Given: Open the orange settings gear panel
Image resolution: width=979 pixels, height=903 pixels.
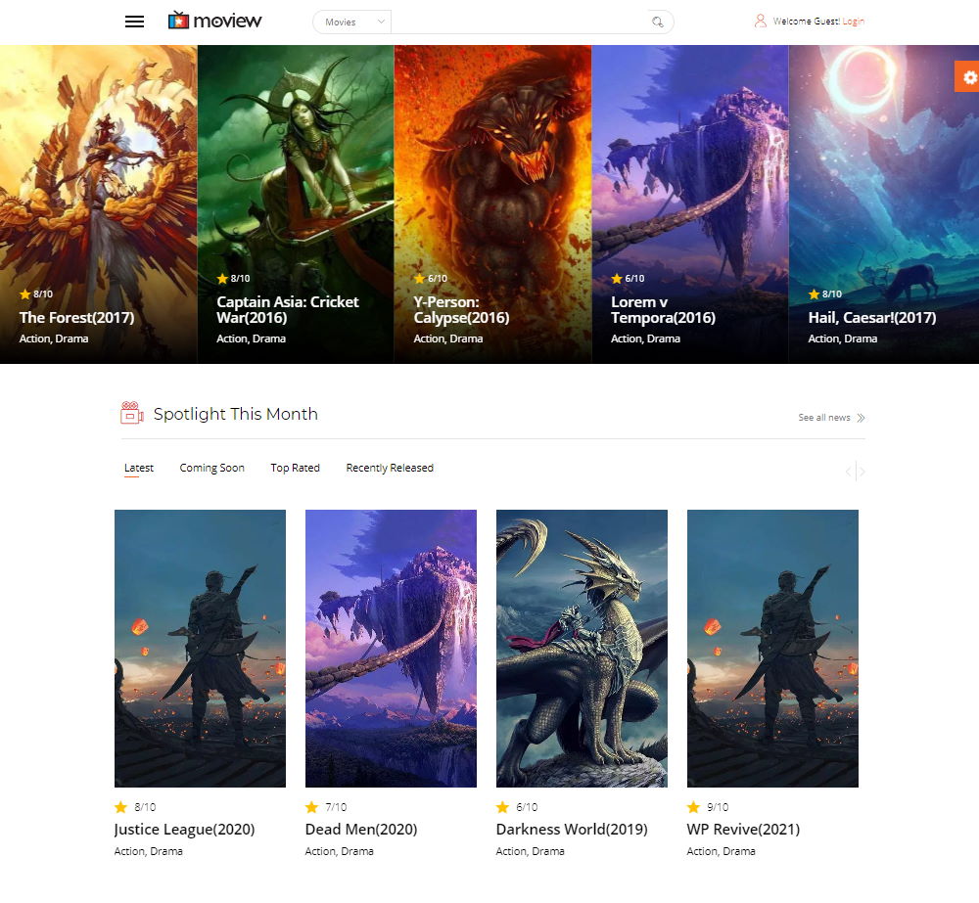Looking at the screenshot, I should coord(967,76).
